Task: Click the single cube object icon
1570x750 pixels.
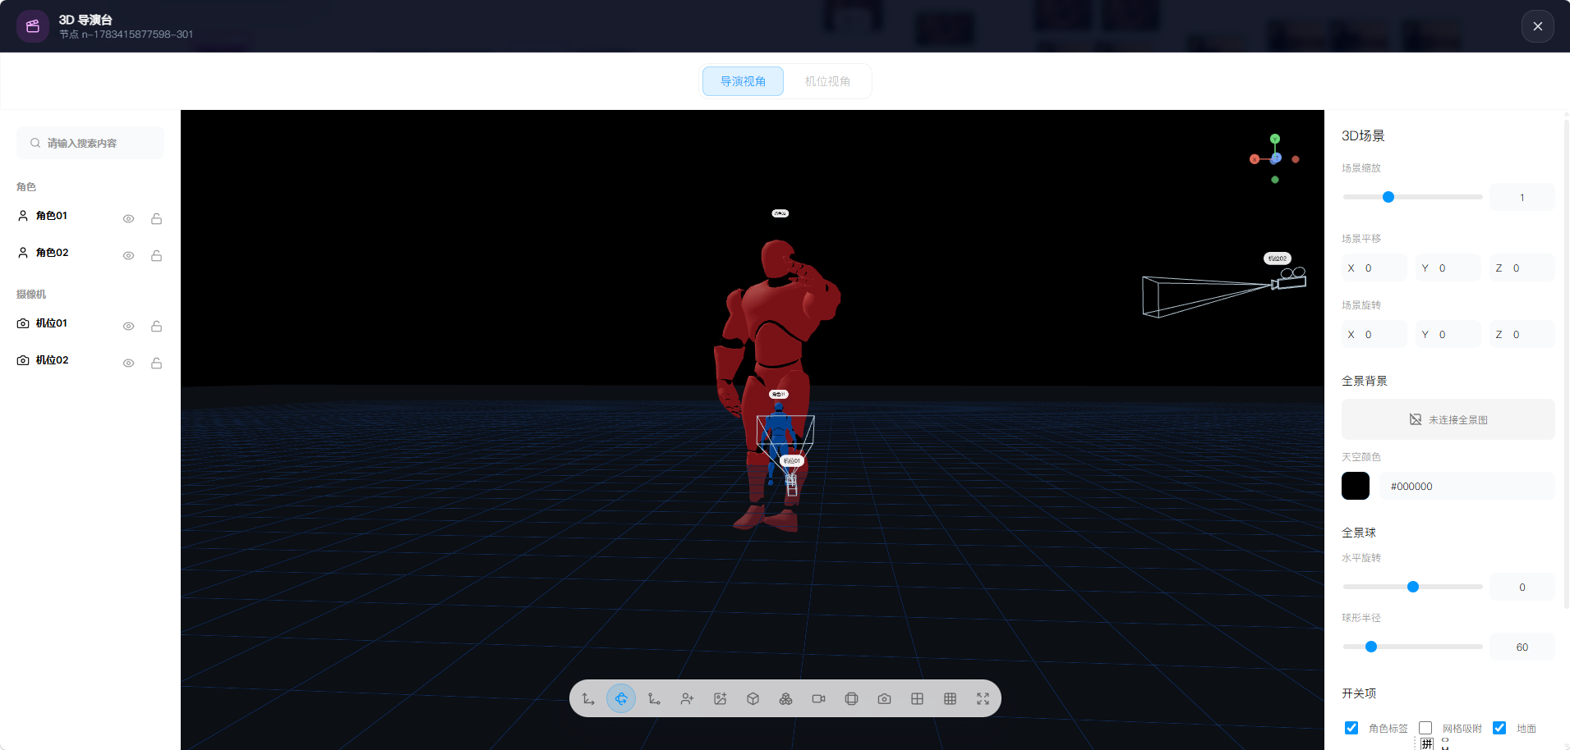Action: (x=753, y=699)
